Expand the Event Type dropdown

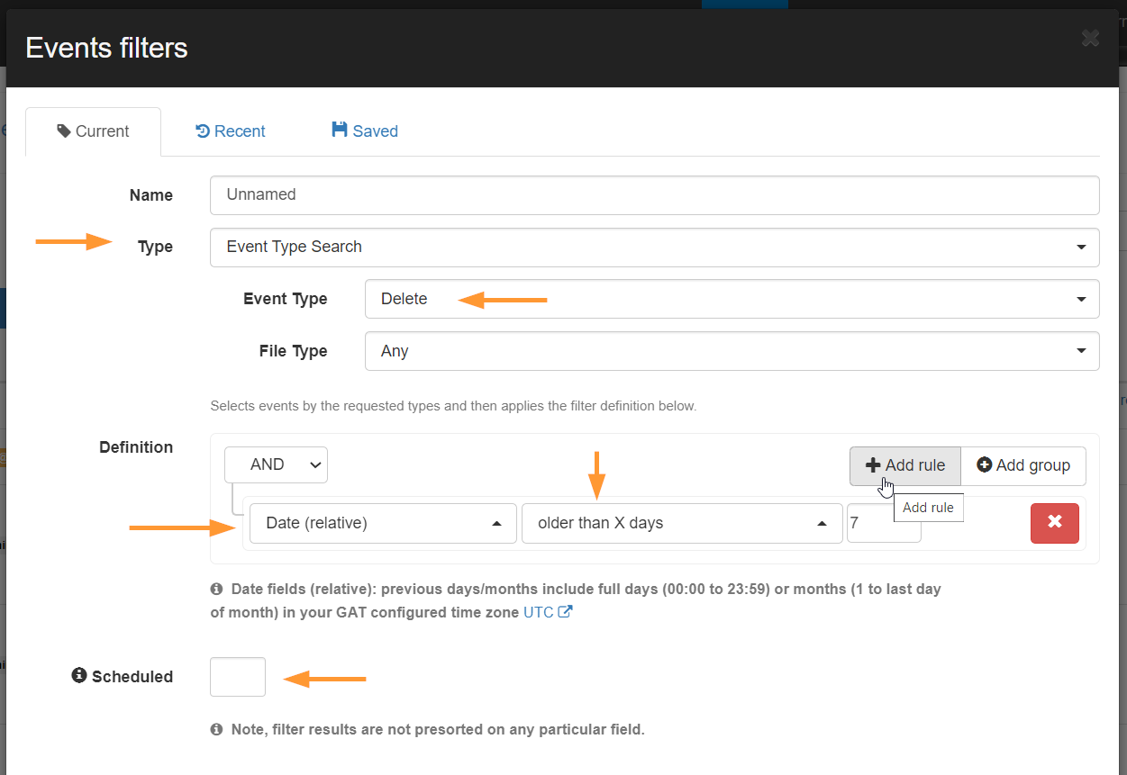(732, 299)
